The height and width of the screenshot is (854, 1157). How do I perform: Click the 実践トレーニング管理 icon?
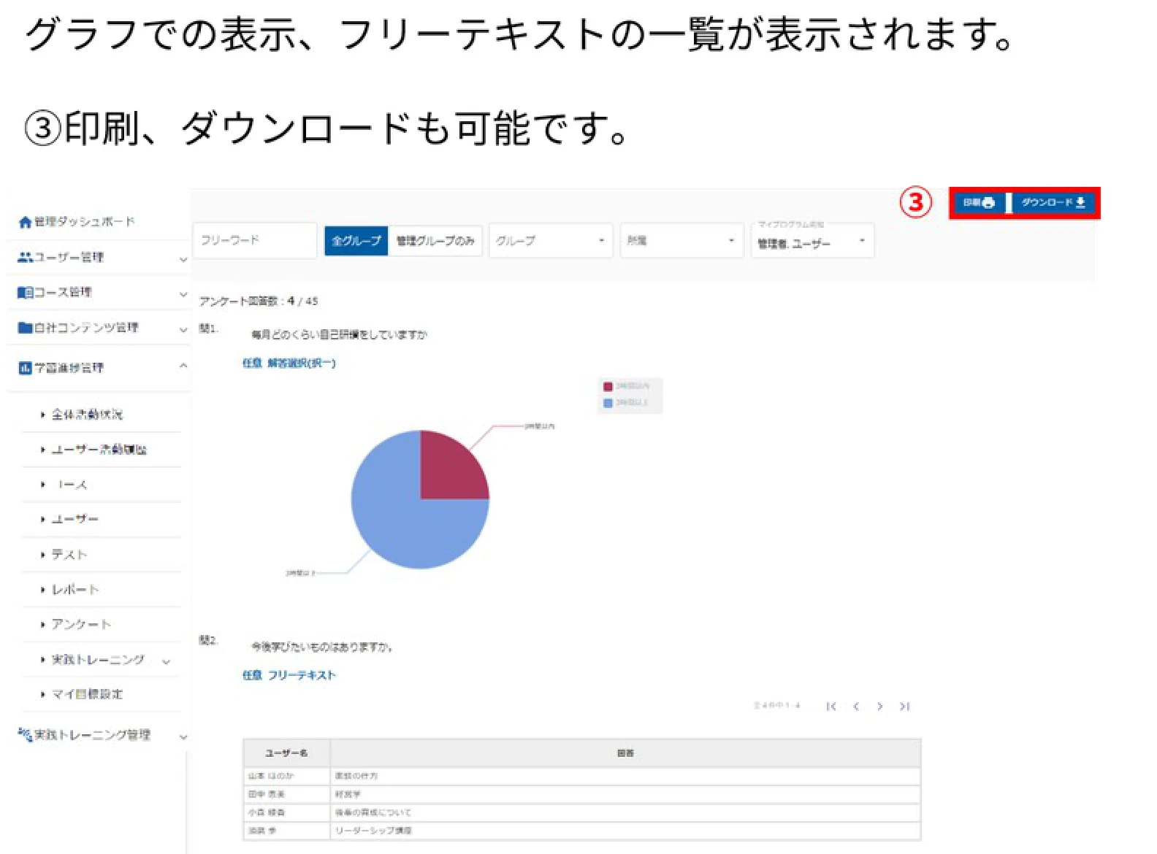point(25,734)
